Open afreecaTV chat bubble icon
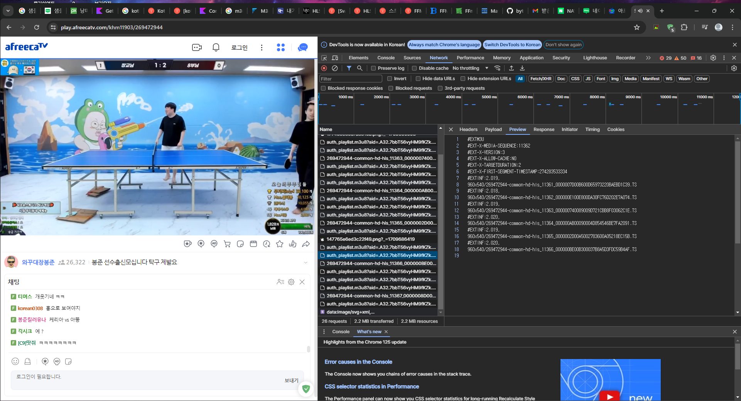This screenshot has height=401, width=741. tap(303, 47)
